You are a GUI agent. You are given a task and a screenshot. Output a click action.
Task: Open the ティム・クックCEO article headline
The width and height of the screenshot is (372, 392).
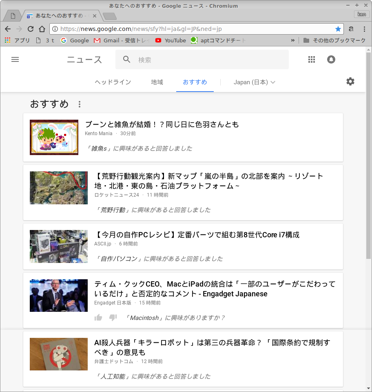coord(215,289)
